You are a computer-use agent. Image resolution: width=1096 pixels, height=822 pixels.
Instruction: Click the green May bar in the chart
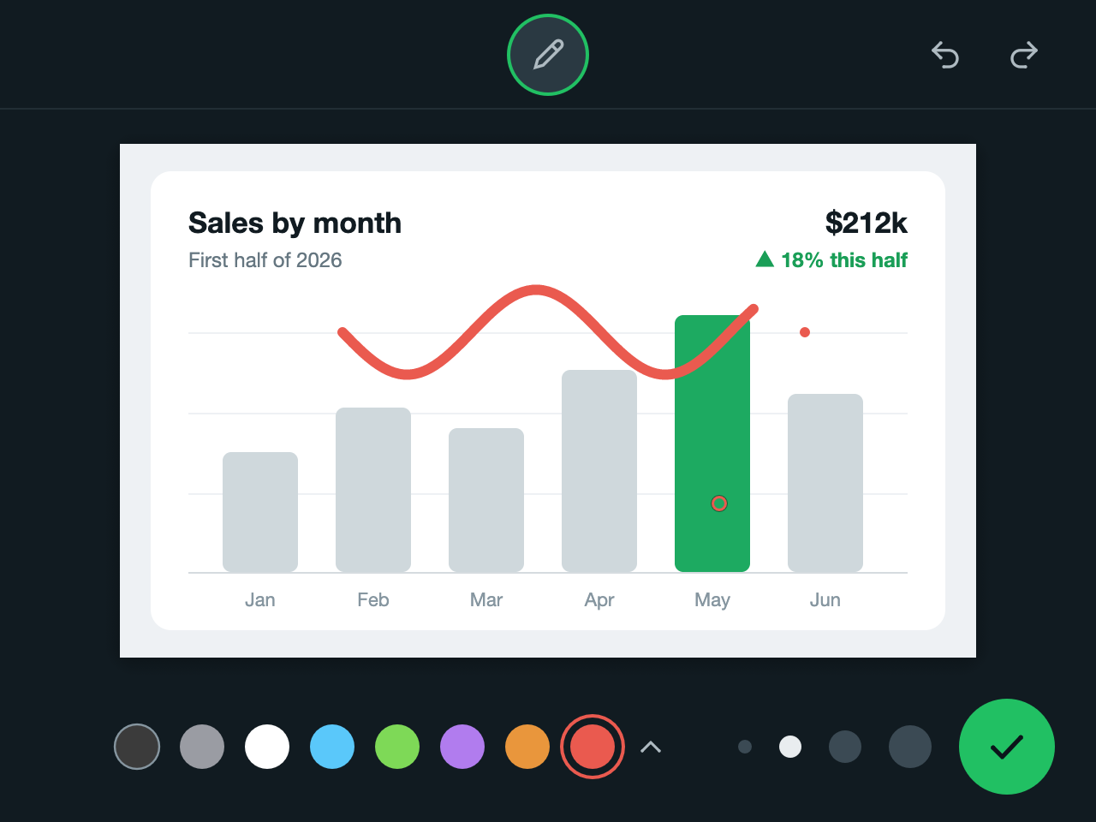(x=712, y=444)
